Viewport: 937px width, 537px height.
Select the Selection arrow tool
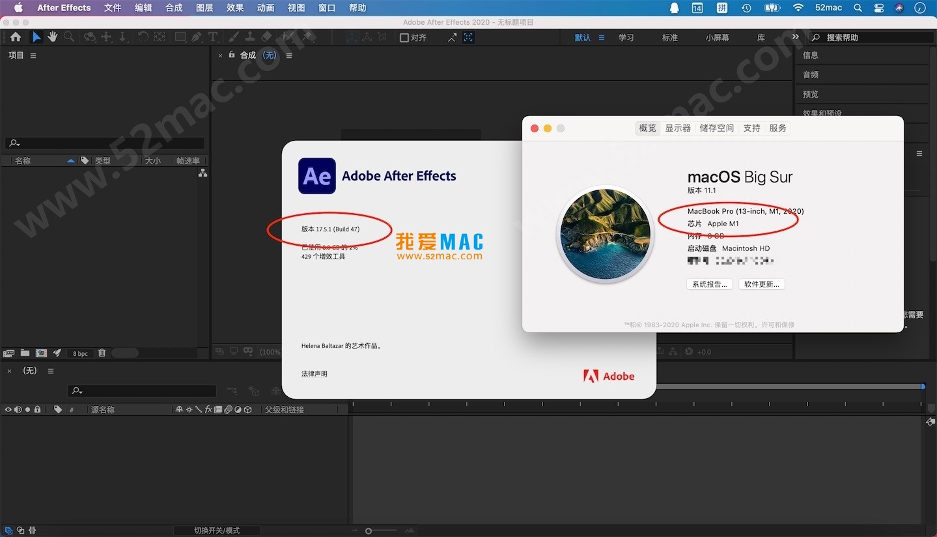coord(36,37)
